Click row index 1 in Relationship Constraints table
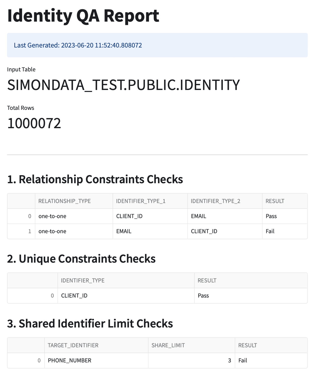This screenshot has height=378, width=314. point(30,231)
